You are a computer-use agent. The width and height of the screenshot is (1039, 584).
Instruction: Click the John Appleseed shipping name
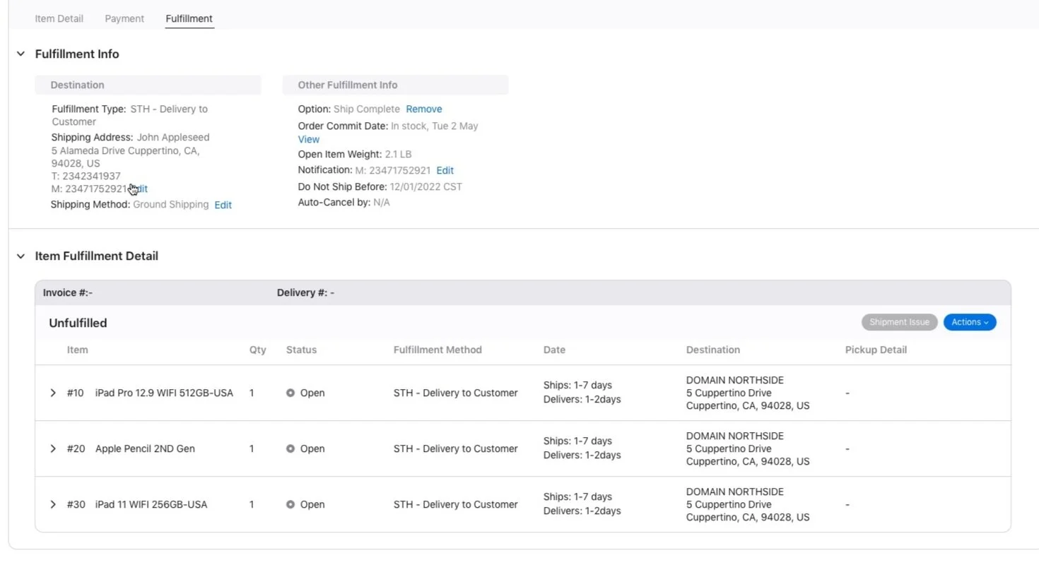point(173,137)
